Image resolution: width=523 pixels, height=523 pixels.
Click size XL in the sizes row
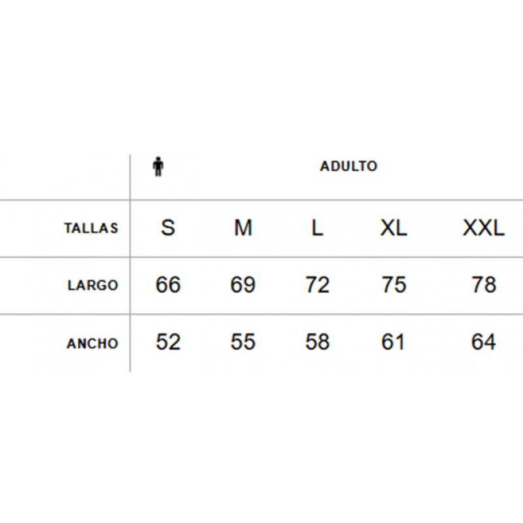tap(394, 228)
